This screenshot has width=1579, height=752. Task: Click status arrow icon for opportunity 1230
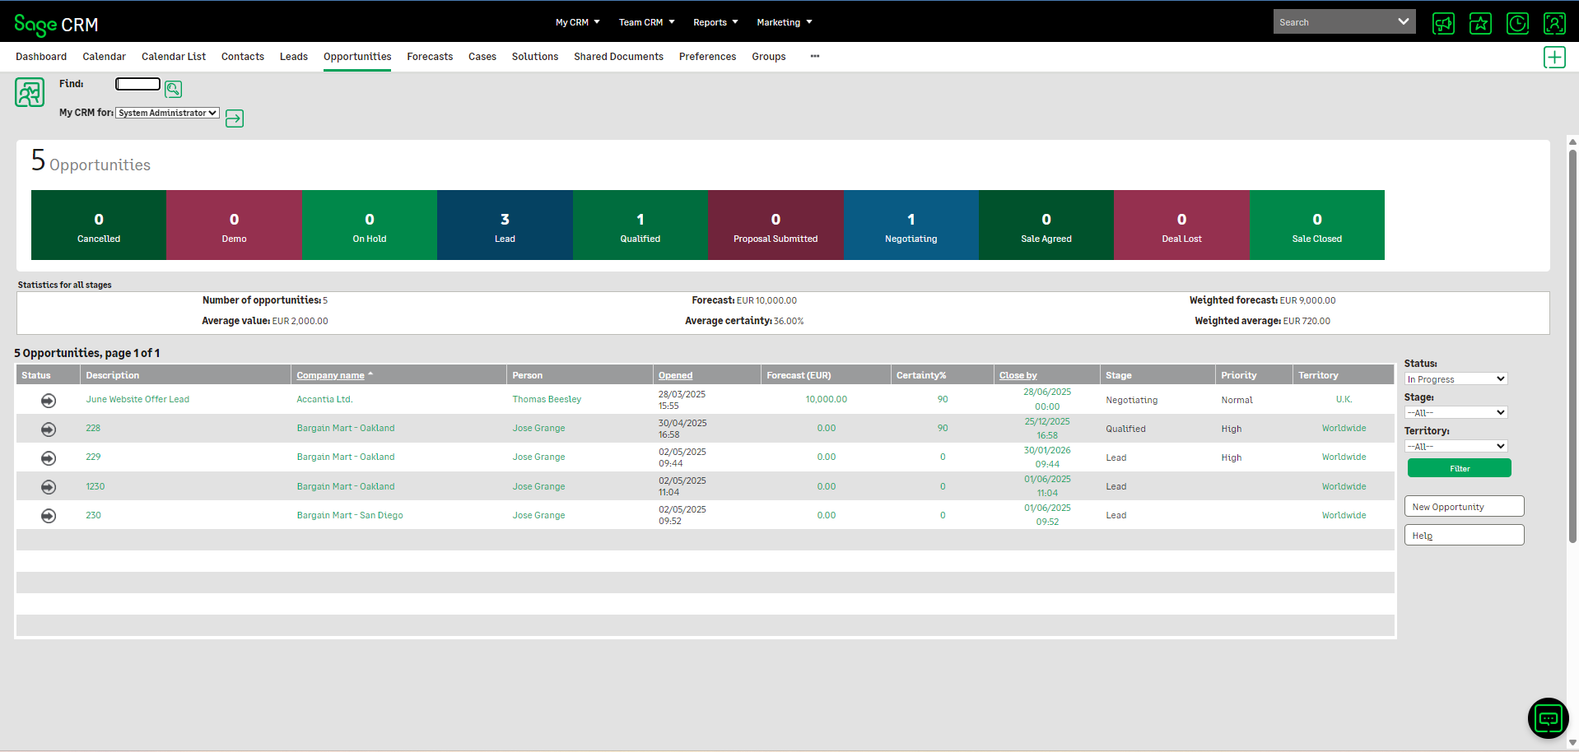pyautogui.click(x=49, y=486)
